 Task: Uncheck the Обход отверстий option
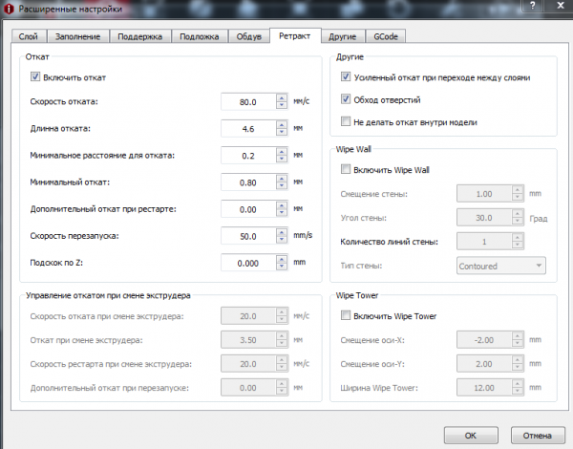(346, 99)
